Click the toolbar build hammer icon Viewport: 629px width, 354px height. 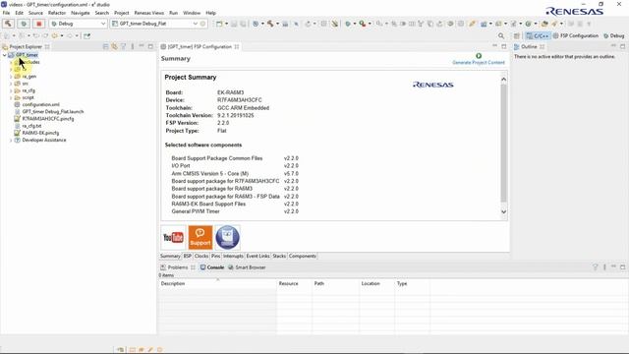pyautogui.click(x=270, y=24)
